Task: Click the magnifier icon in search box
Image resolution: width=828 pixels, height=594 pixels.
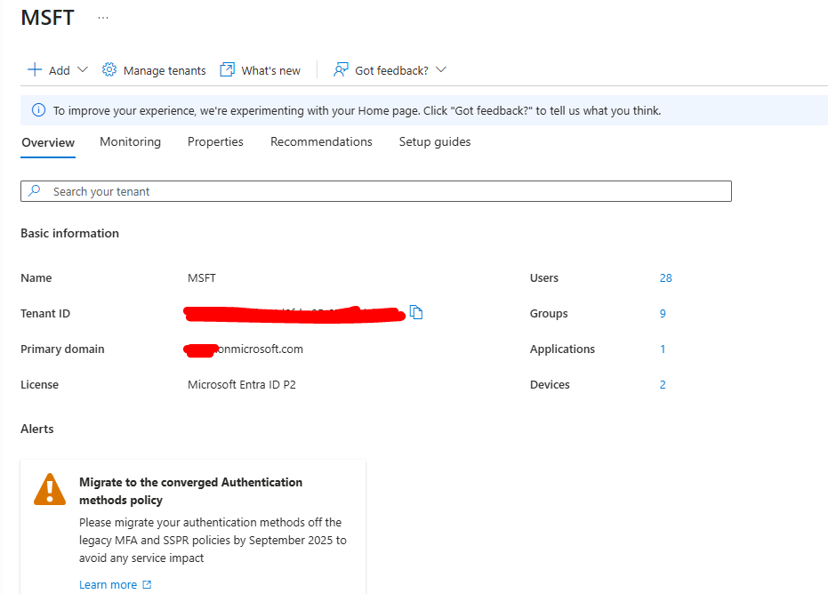Action: click(35, 190)
